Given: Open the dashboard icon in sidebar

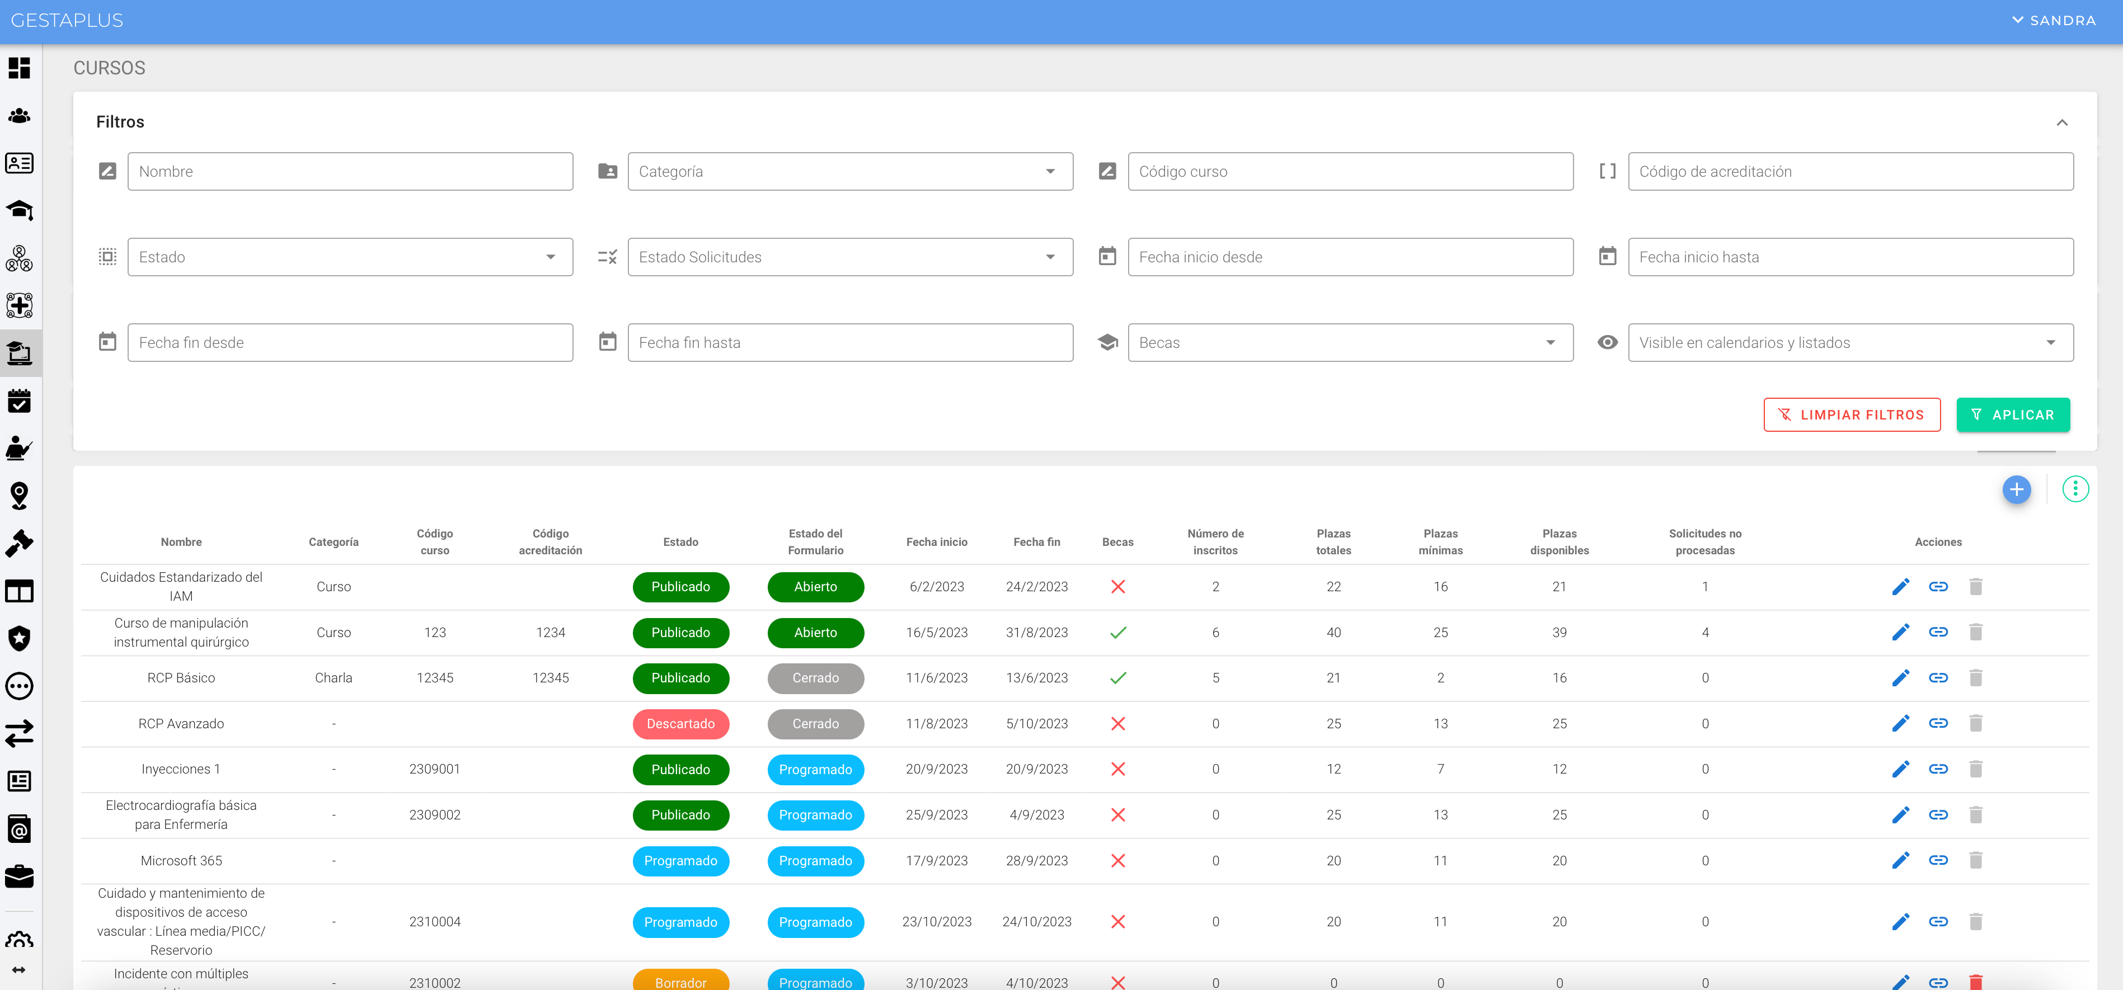Looking at the screenshot, I should [19, 68].
